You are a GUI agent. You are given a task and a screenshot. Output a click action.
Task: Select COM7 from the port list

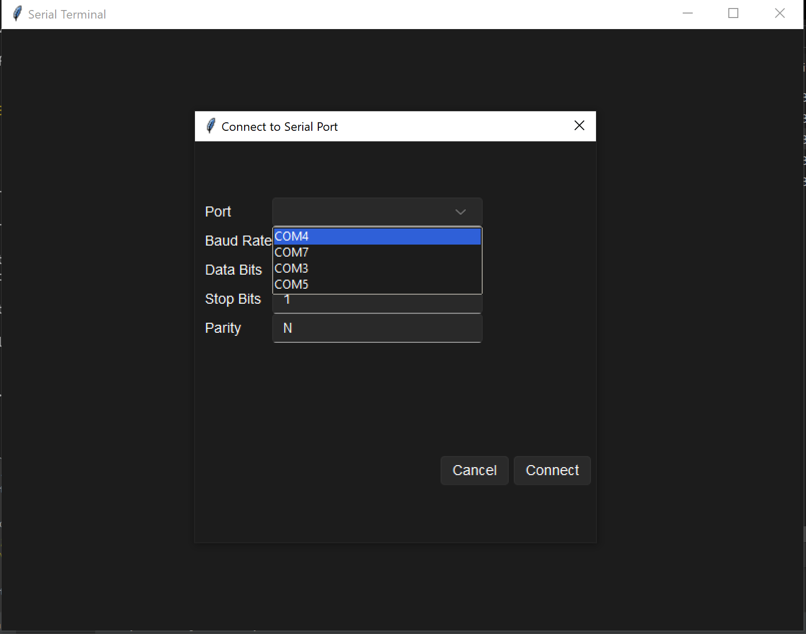pos(377,252)
